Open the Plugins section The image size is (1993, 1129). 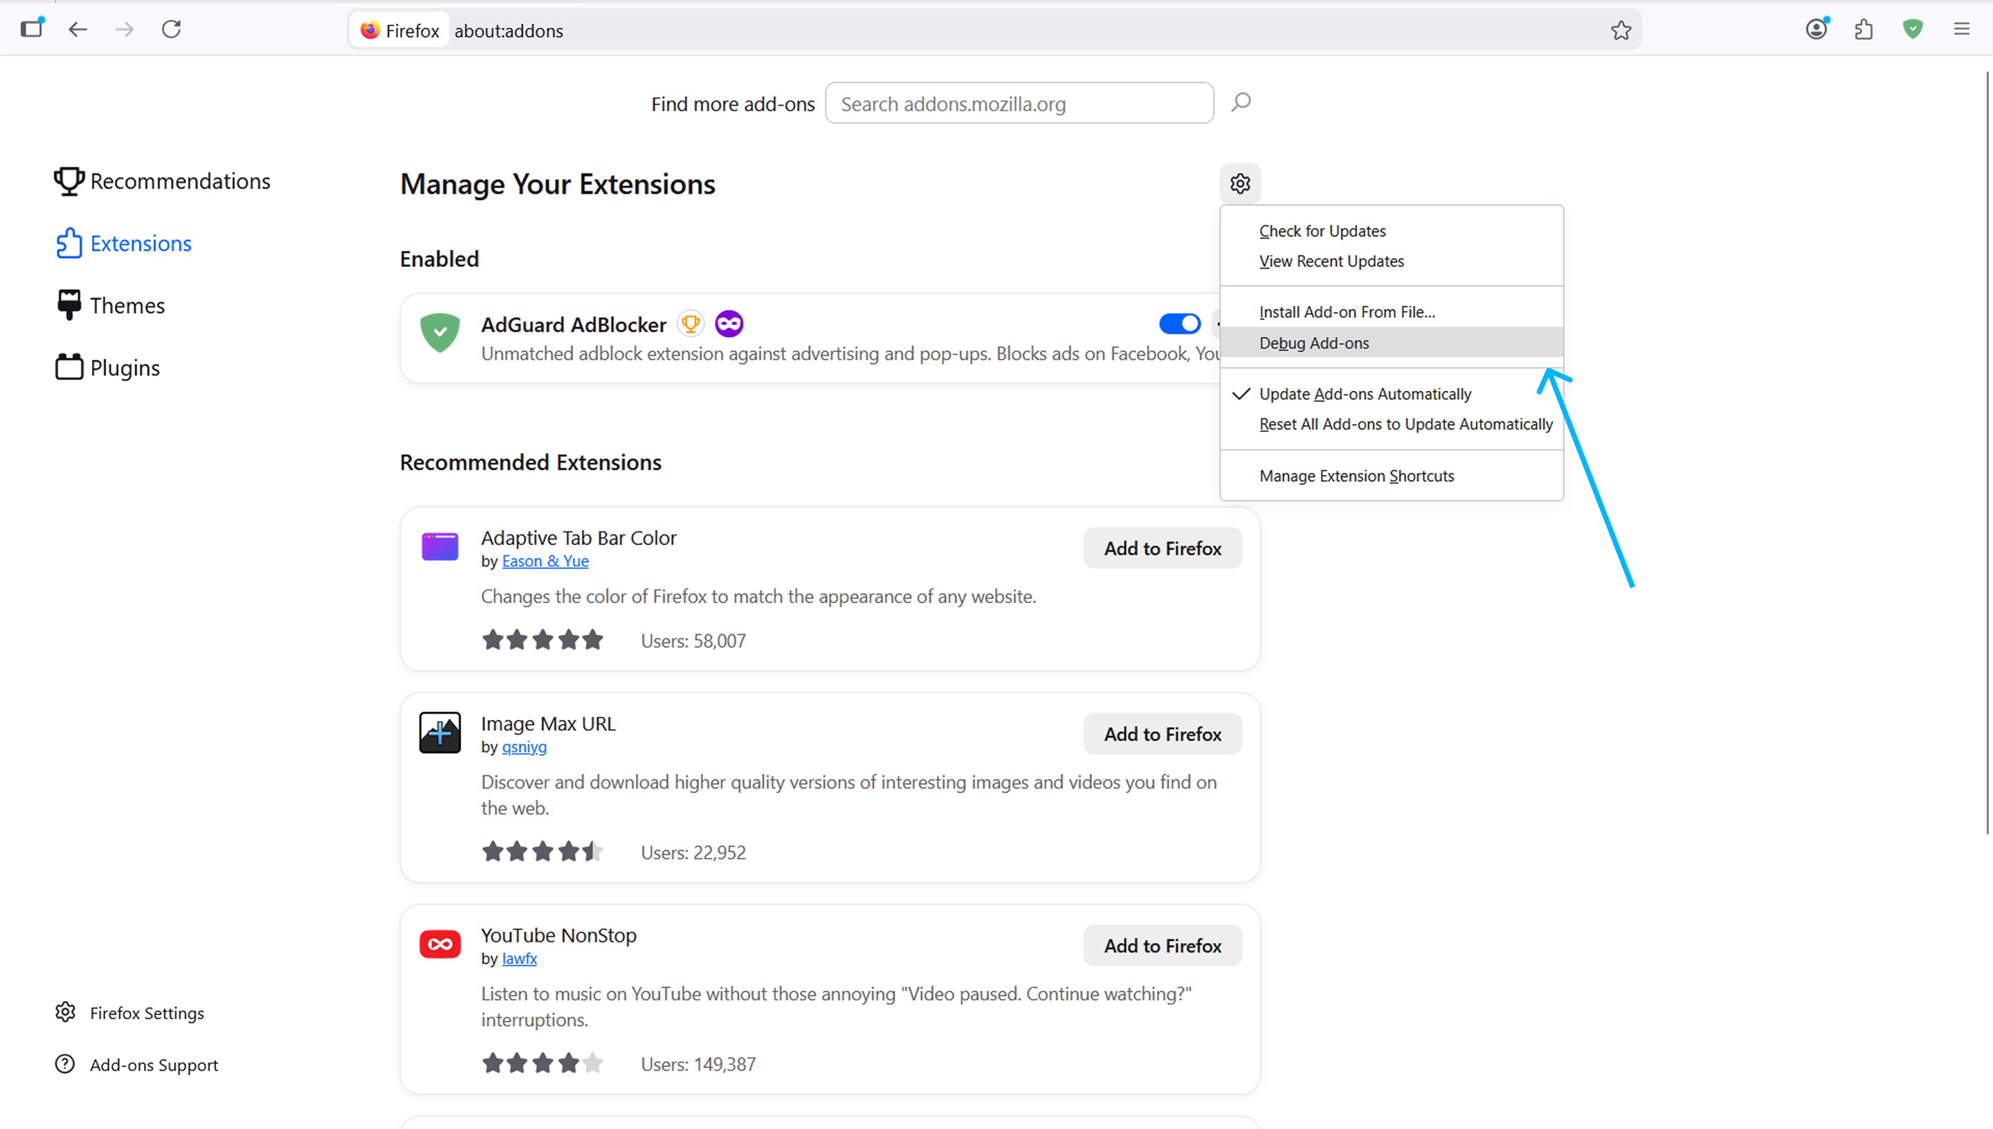point(108,367)
